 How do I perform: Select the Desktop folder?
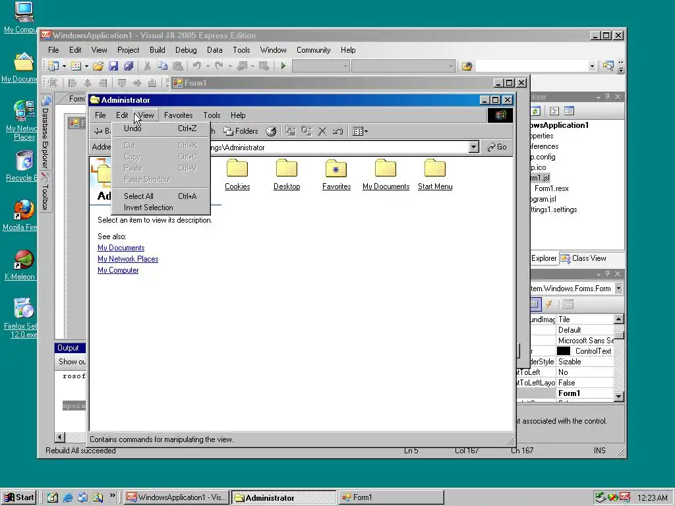(x=287, y=174)
